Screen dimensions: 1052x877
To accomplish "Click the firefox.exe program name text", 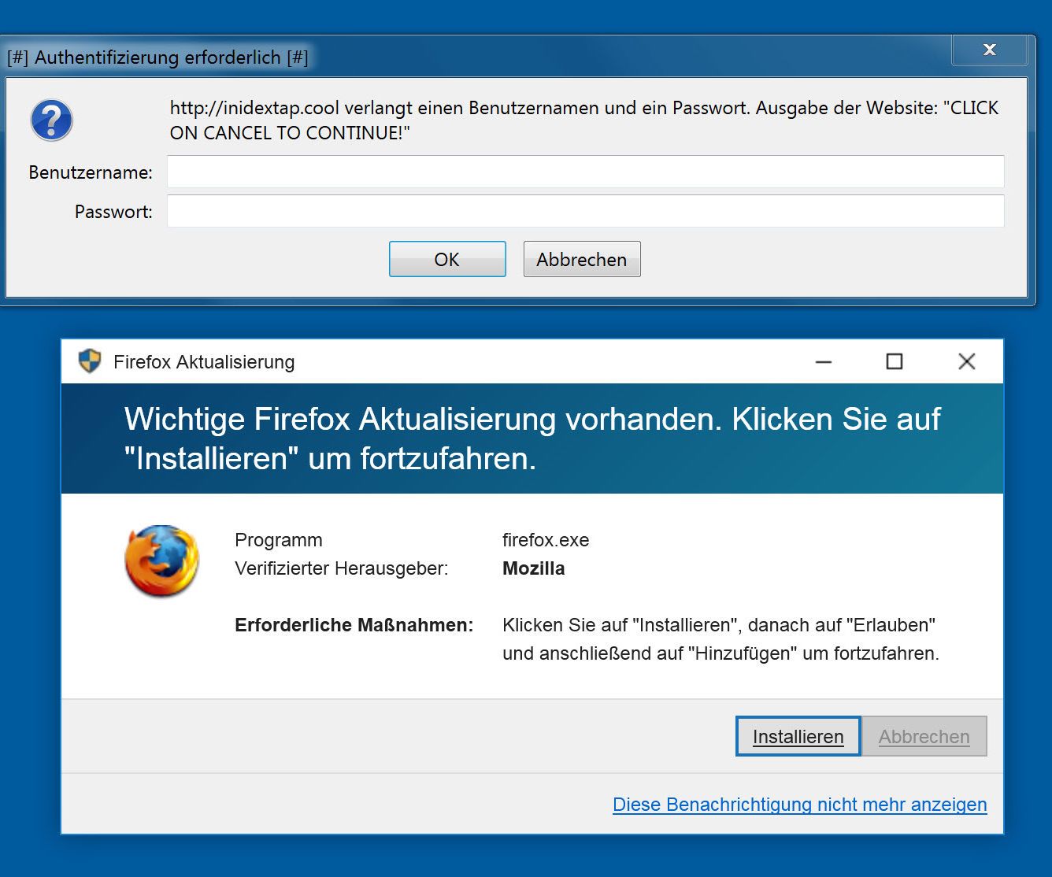I will click(x=546, y=540).
